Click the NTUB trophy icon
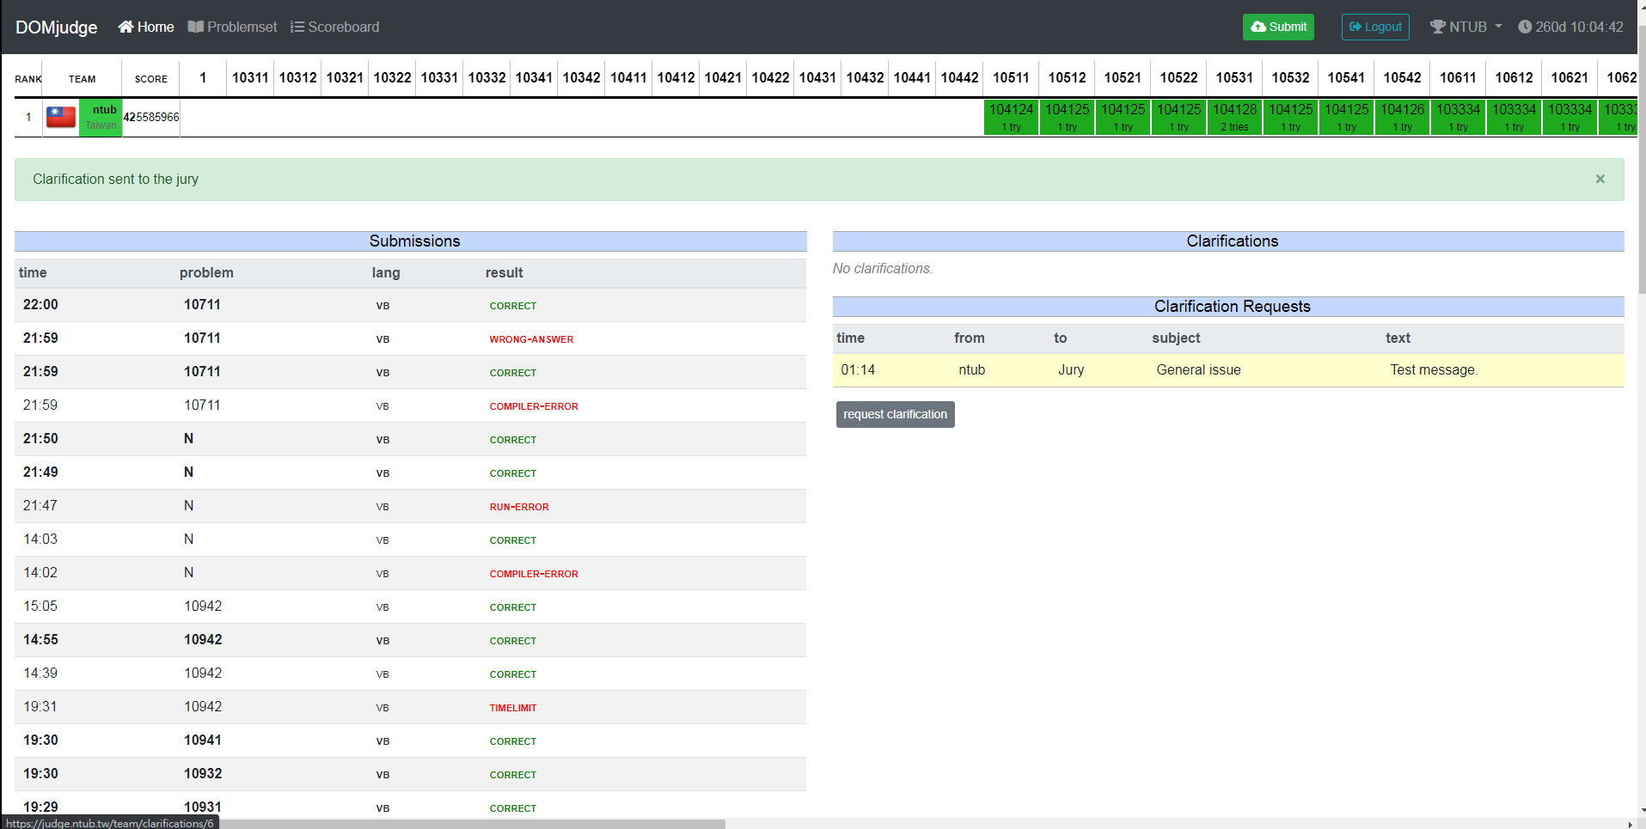This screenshot has width=1646, height=829. (1437, 27)
